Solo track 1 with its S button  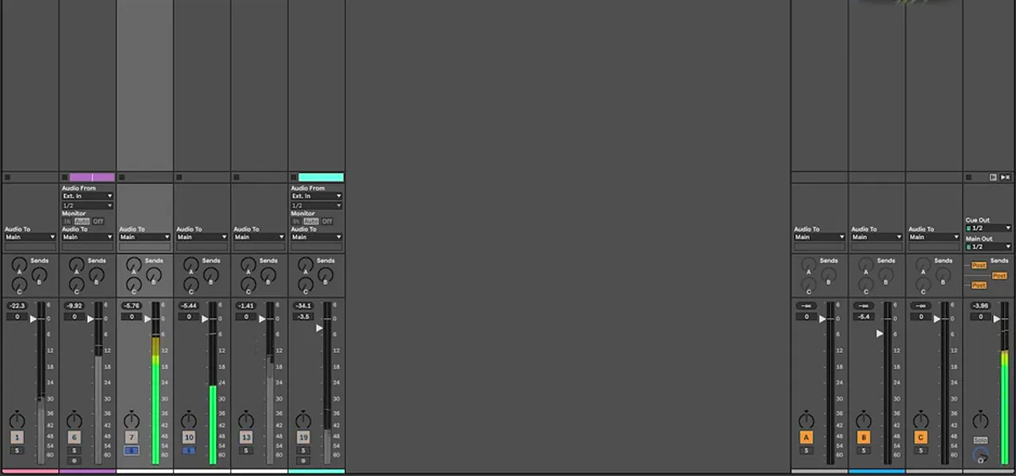[x=17, y=451]
